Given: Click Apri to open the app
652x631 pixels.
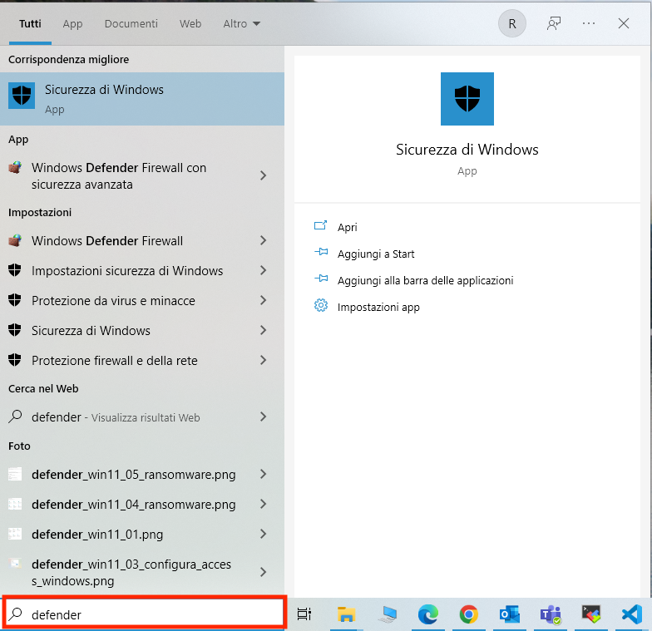Looking at the screenshot, I should pos(348,228).
